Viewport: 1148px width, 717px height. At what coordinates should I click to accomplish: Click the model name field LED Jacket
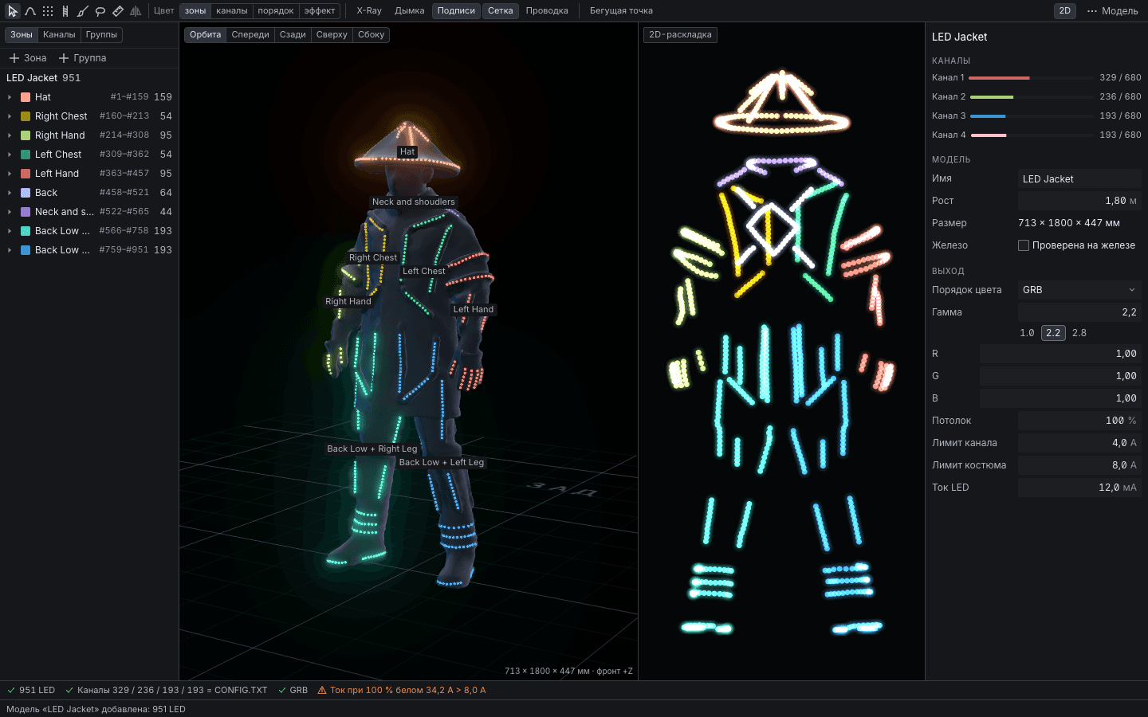tap(1079, 179)
